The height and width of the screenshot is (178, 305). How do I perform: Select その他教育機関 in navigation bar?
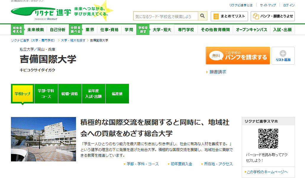[x=215, y=30]
